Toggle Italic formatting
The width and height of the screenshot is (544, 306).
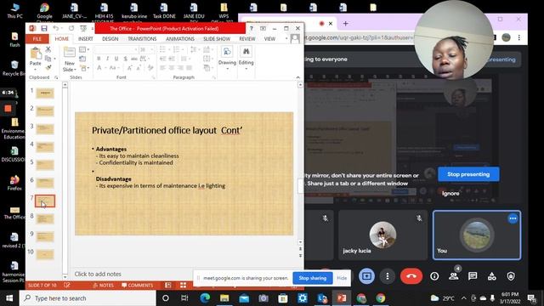108,59
